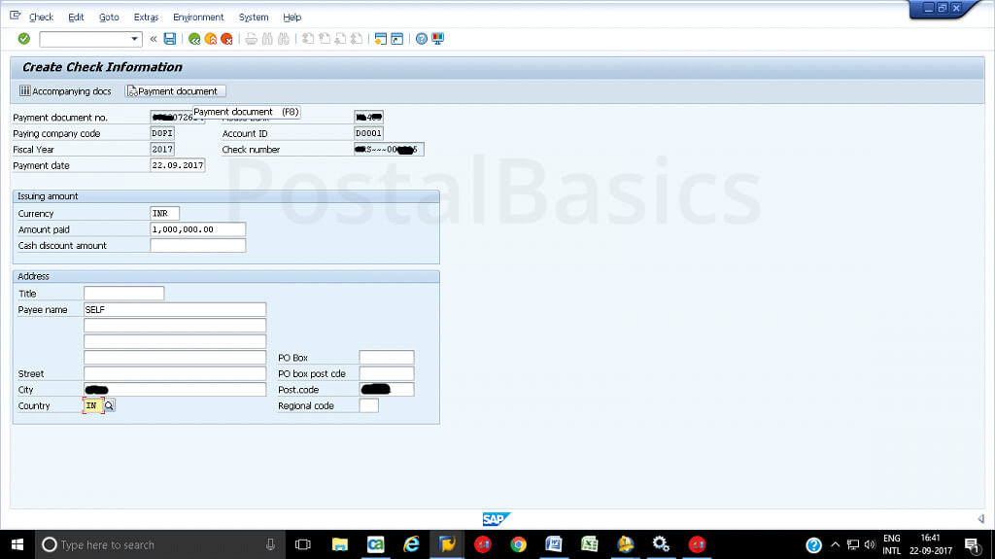
Task: Click the Cash discount amount field
Action: (x=197, y=246)
